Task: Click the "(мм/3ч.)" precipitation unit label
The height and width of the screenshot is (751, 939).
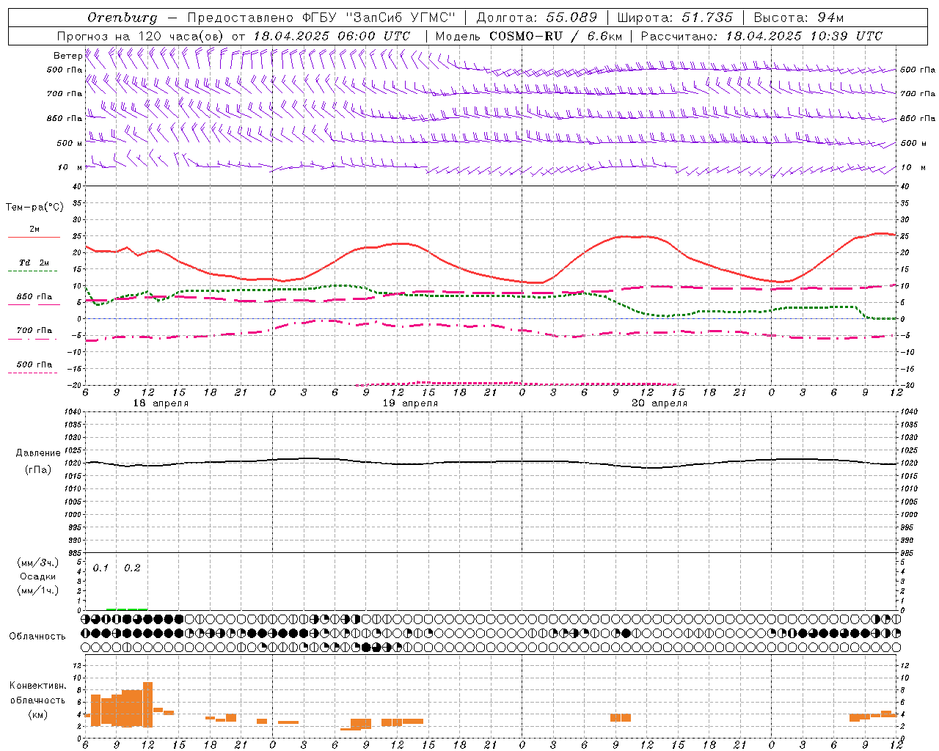Action: (x=38, y=563)
